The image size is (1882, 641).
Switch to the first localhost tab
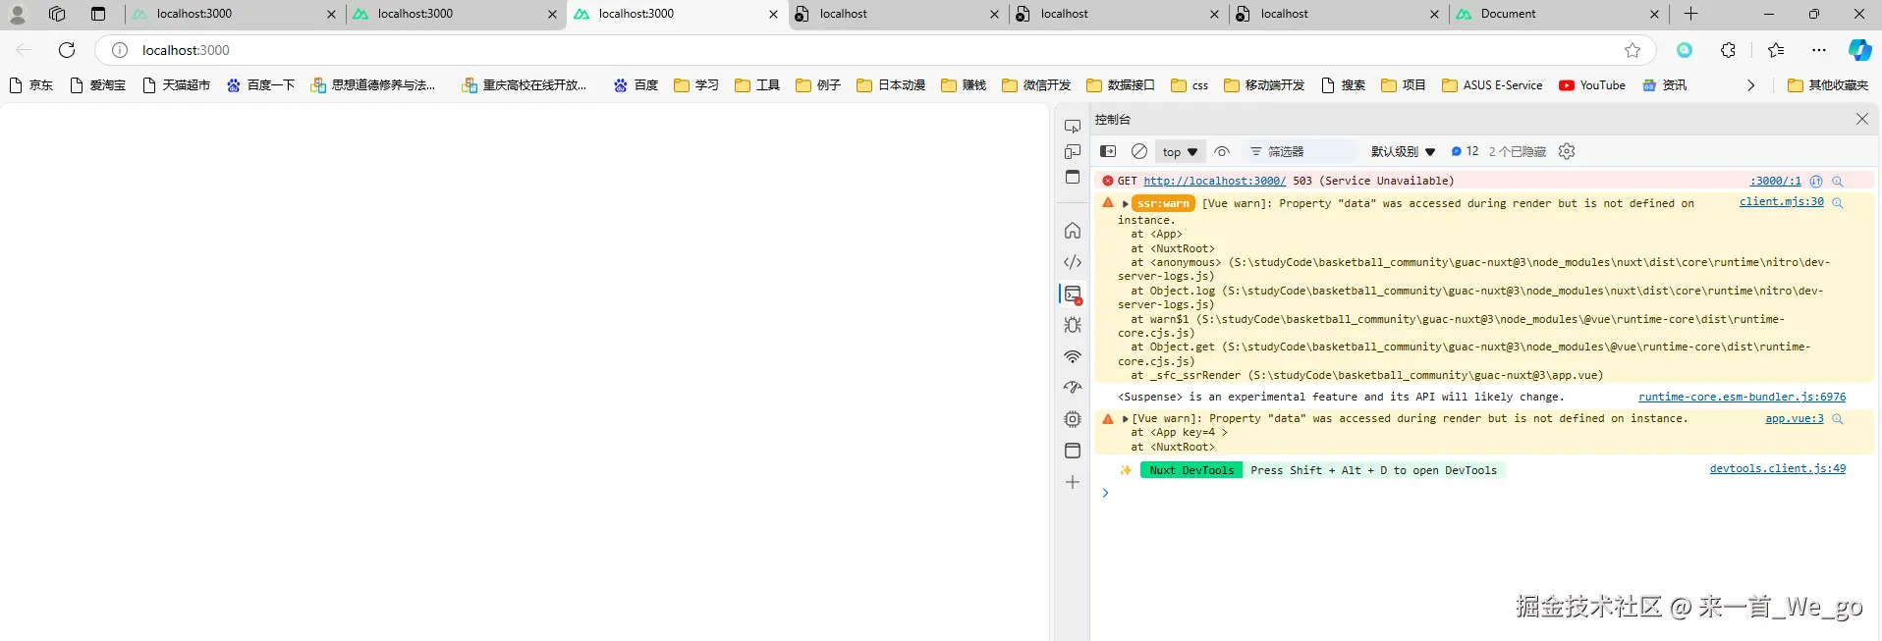[897, 15]
